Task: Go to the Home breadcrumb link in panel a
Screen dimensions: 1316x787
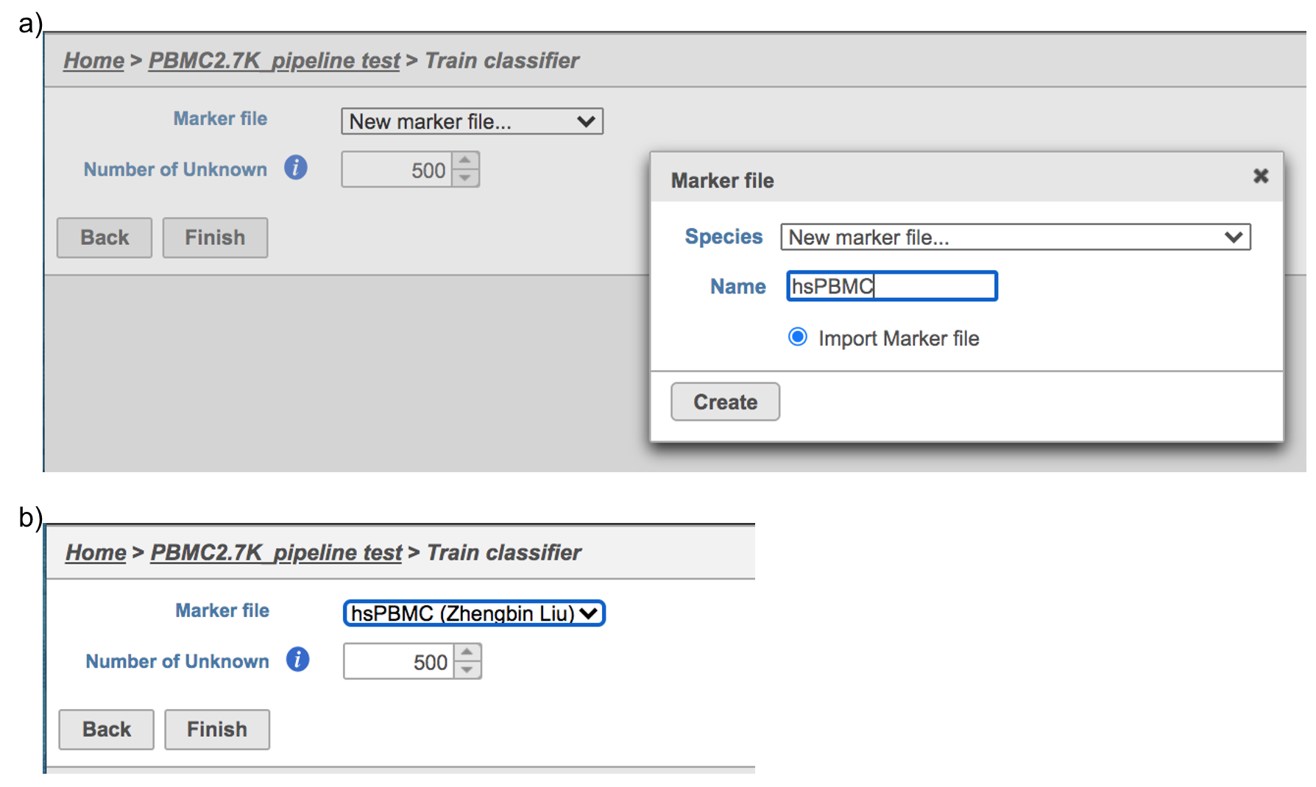Action: (93, 60)
